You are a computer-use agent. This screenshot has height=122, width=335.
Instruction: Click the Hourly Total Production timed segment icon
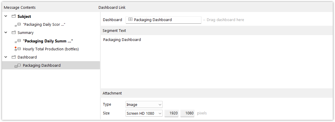pos(18,49)
